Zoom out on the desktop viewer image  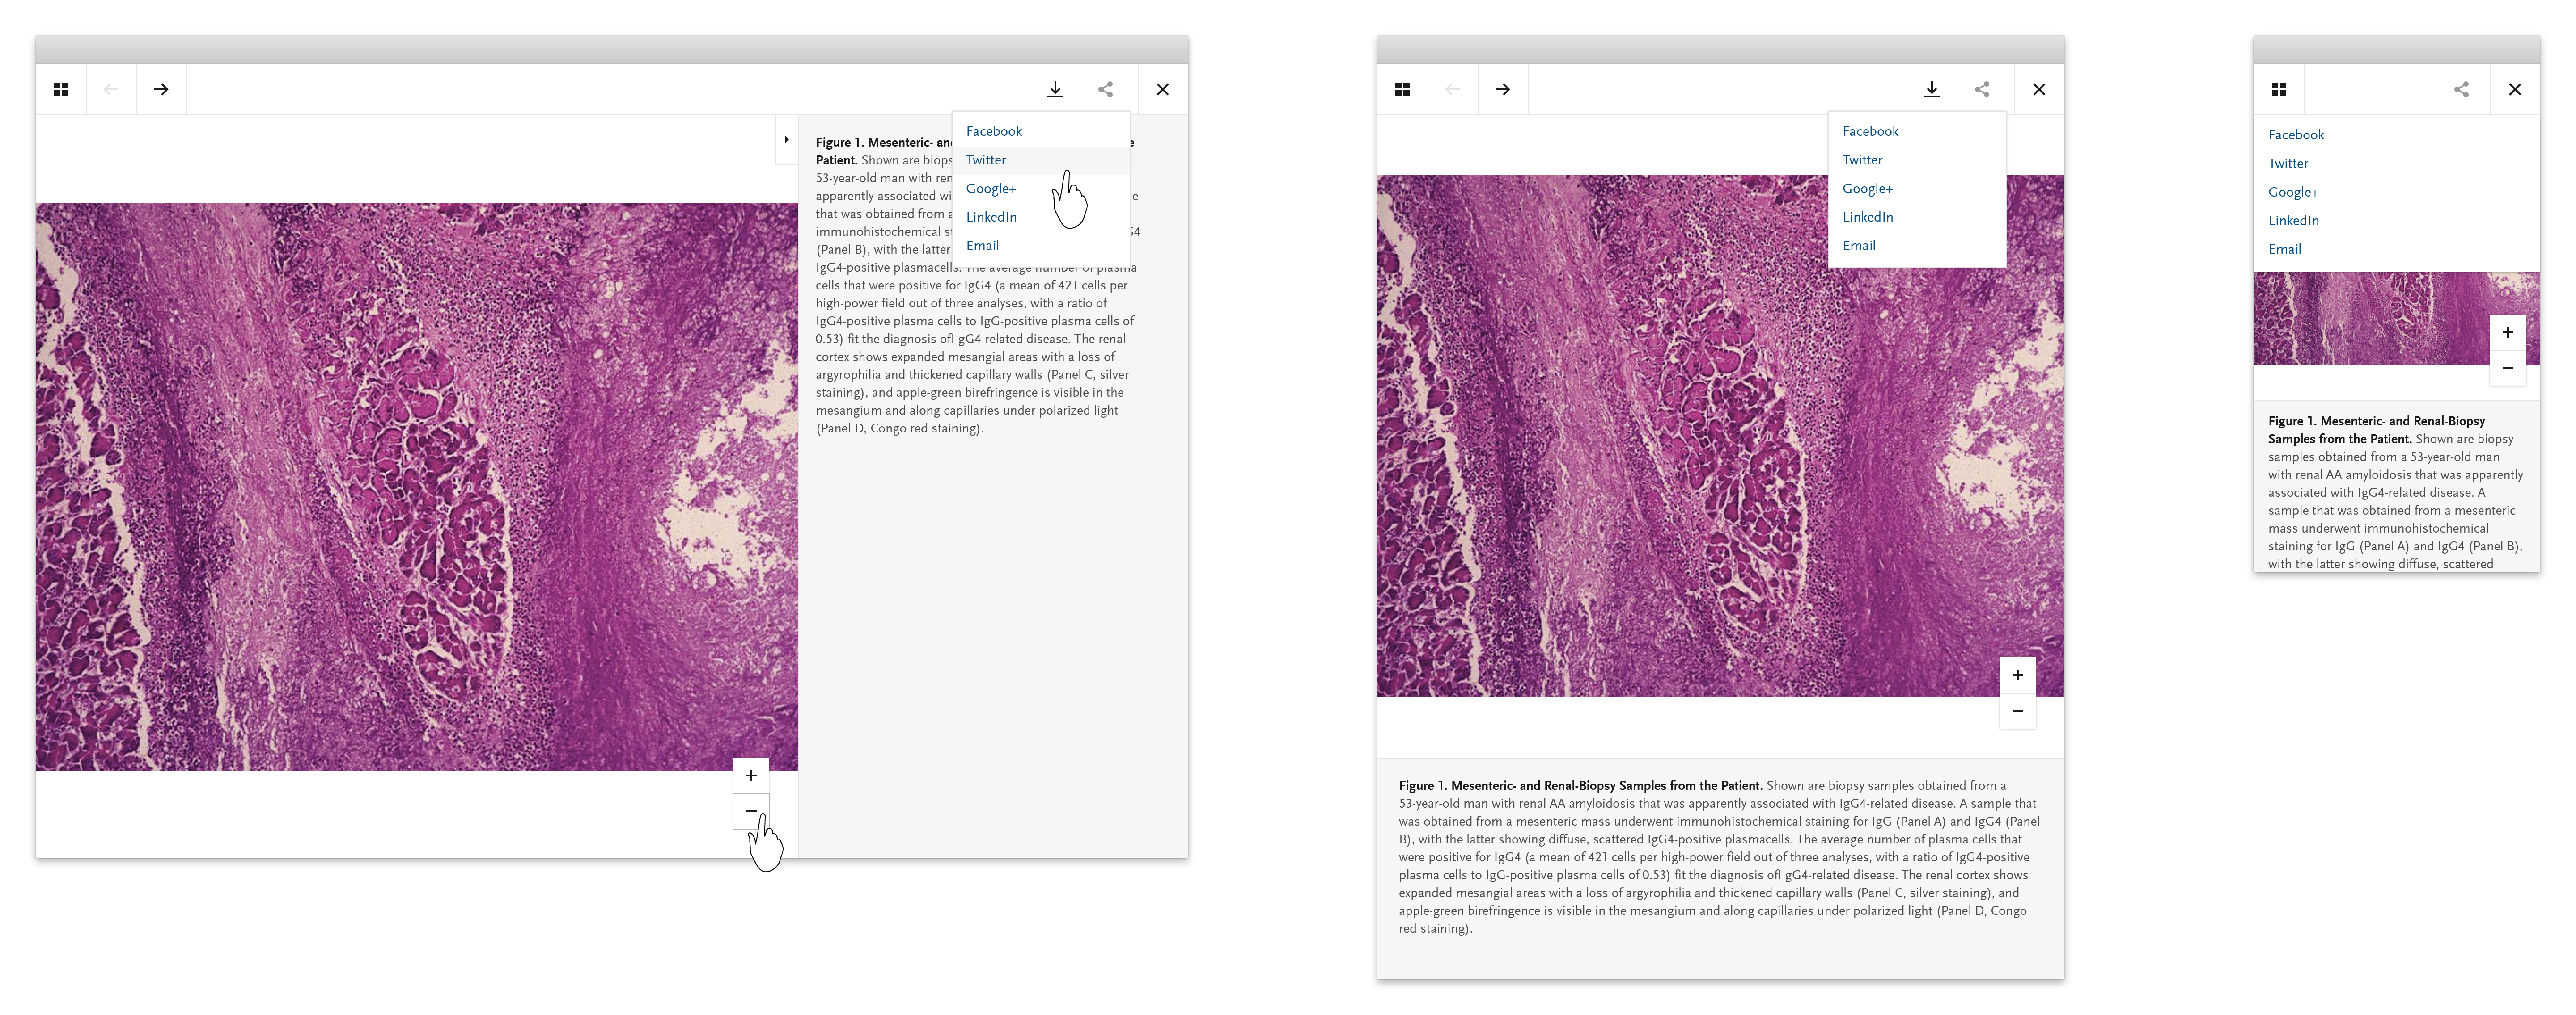click(x=751, y=811)
